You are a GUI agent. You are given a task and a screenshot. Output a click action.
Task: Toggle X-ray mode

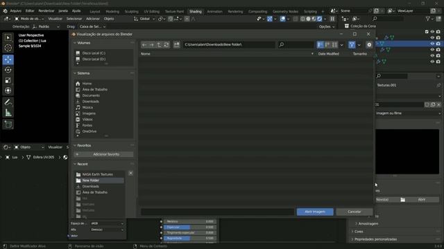(296, 19)
